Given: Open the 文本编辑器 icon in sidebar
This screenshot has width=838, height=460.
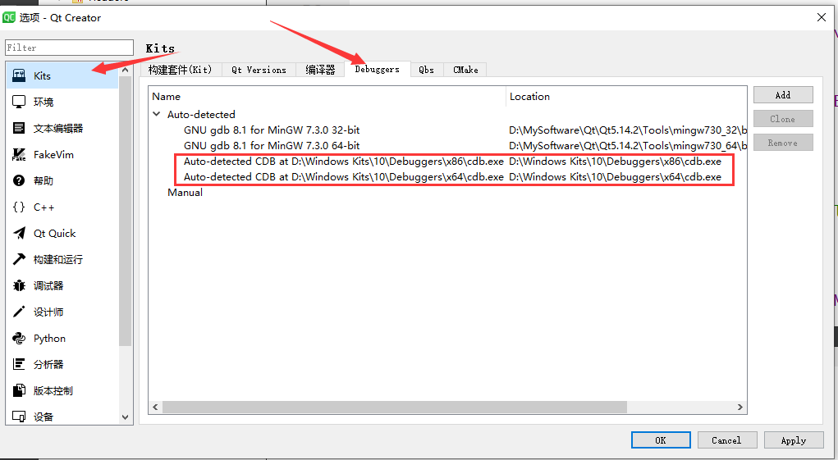Looking at the screenshot, I should click(19, 128).
